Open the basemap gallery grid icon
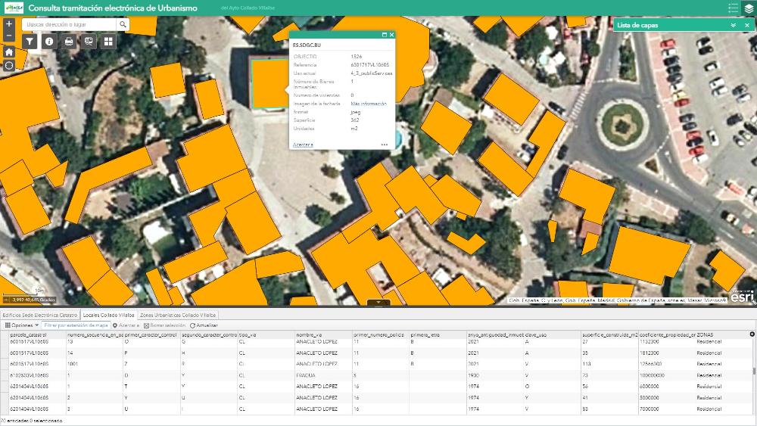Viewport: 757px width, 426px height. pyautogui.click(x=108, y=42)
